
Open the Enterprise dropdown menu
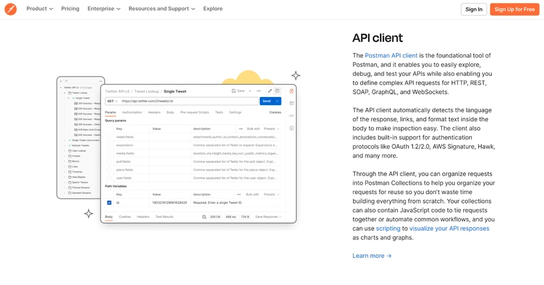104,9
